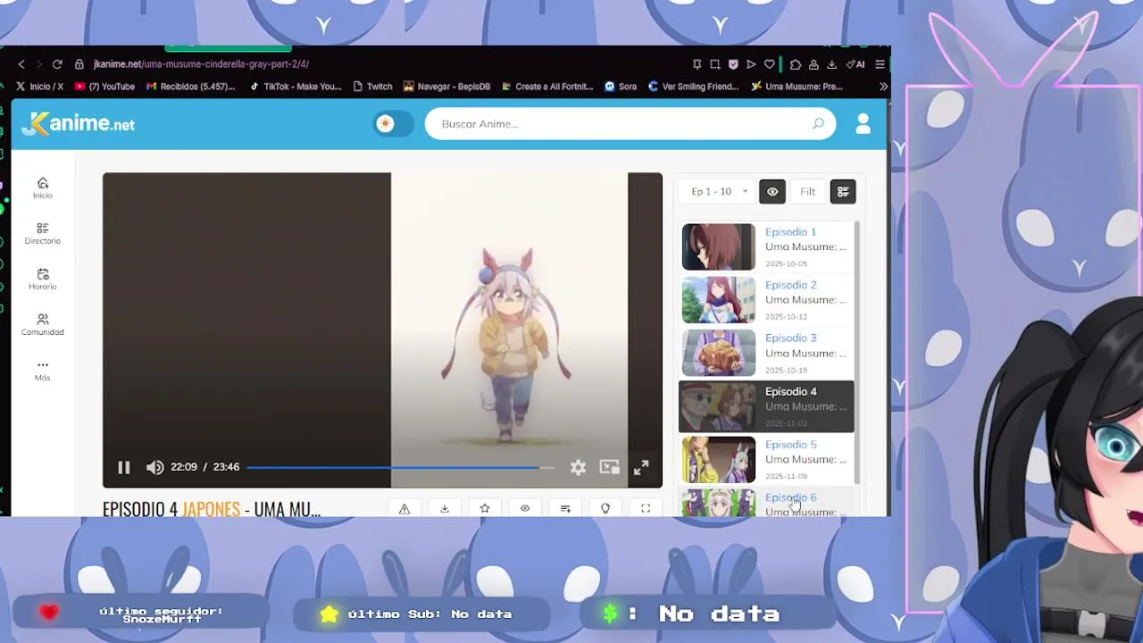
Task: Open Ver Smiling Friend bookmark
Action: [694, 87]
